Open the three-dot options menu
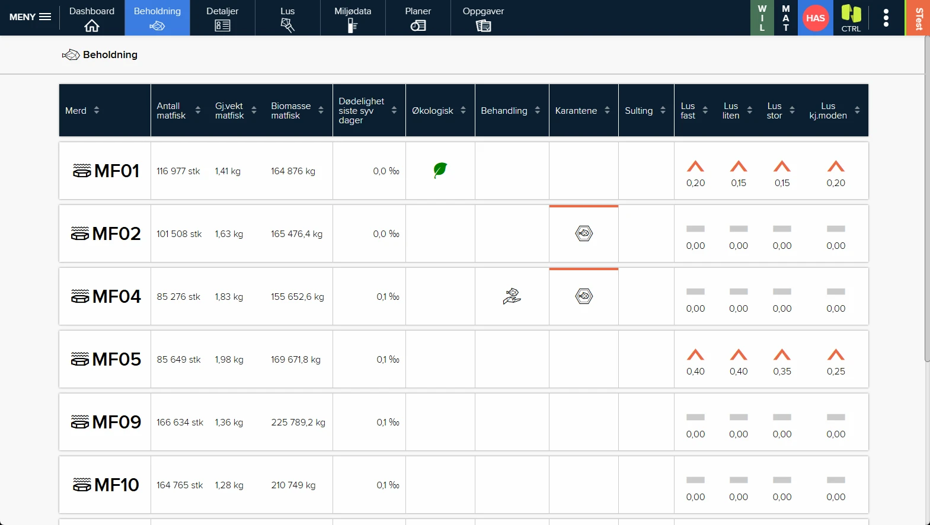 tap(886, 18)
